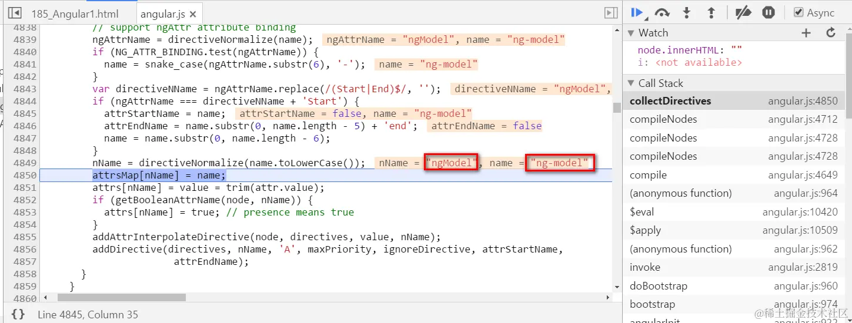This screenshot has width=852, height=323.
Task: Collapse the Watch section
Action: [632, 33]
